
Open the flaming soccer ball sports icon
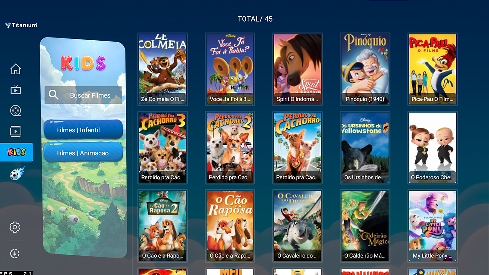coord(17,173)
